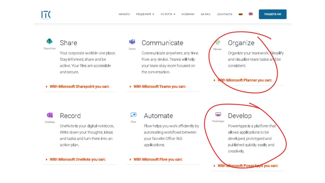Switch language via UK flag

[x=251, y=14]
